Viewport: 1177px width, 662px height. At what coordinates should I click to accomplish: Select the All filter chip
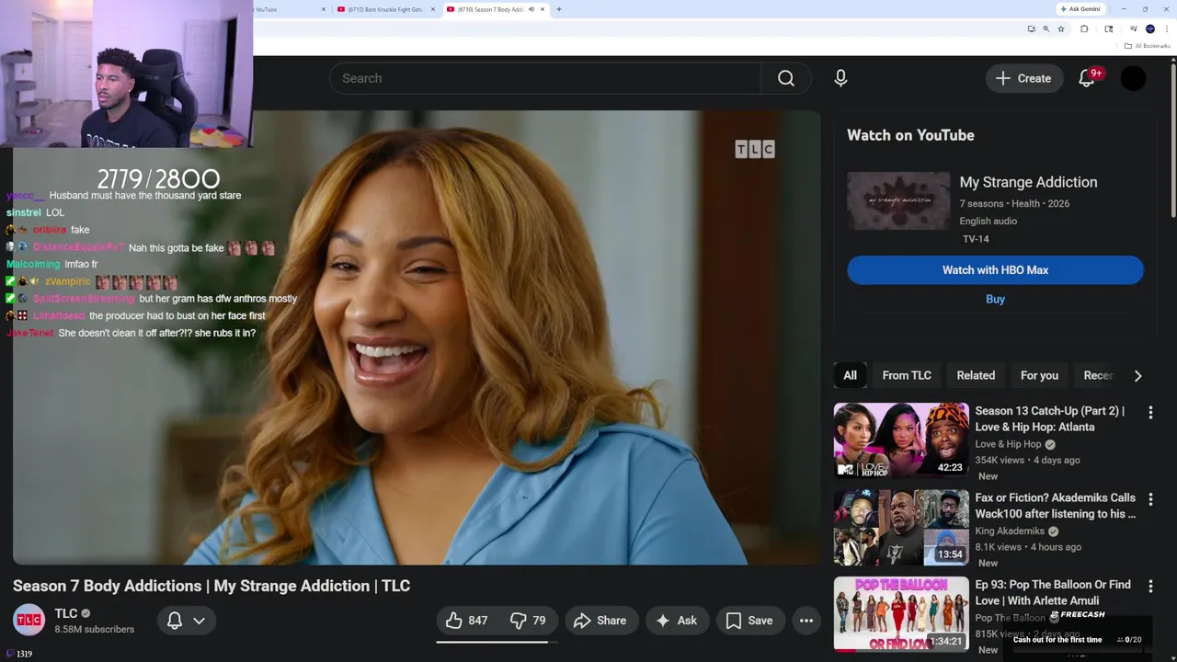pos(850,375)
